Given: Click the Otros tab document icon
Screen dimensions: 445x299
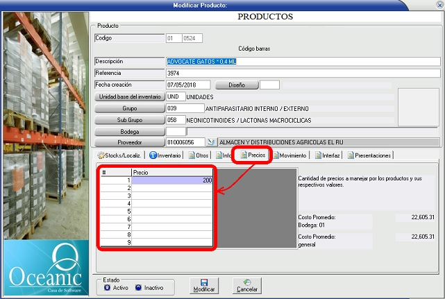Looking at the screenshot, I should click(x=192, y=155).
